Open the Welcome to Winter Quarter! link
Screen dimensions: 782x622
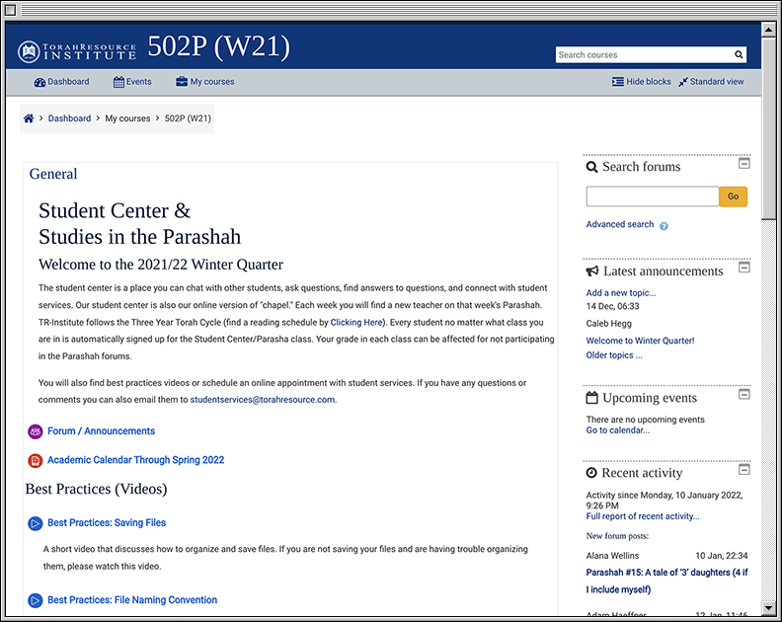pyautogui.click(x=640, y=341)
